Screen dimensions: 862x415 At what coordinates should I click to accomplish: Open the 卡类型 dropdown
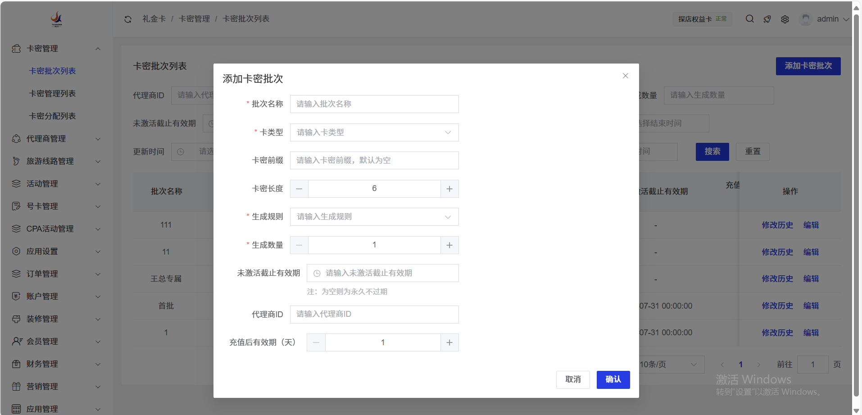374,132
